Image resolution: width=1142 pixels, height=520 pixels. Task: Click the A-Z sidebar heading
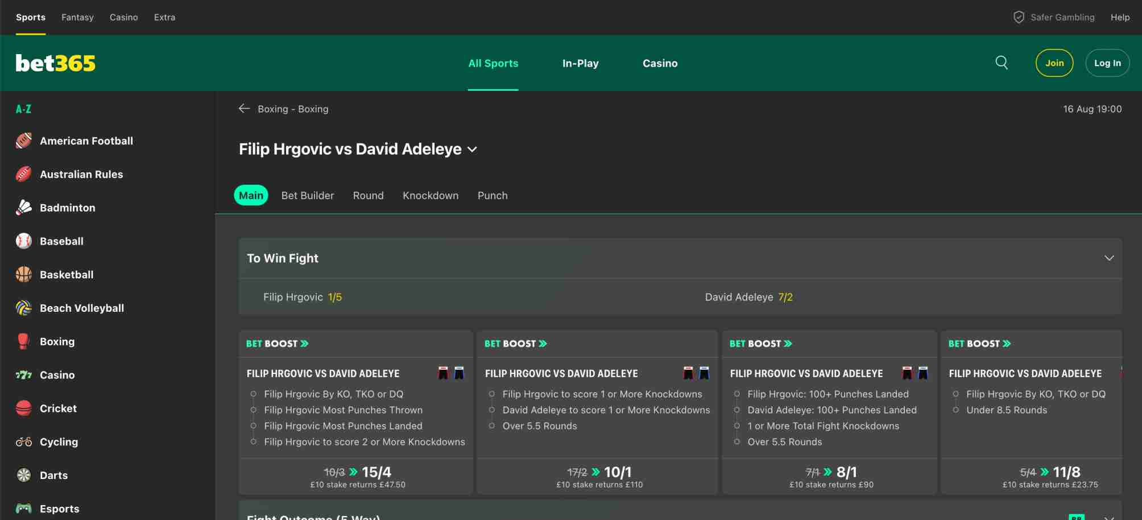pyautogui.click(x=23, y=109)
